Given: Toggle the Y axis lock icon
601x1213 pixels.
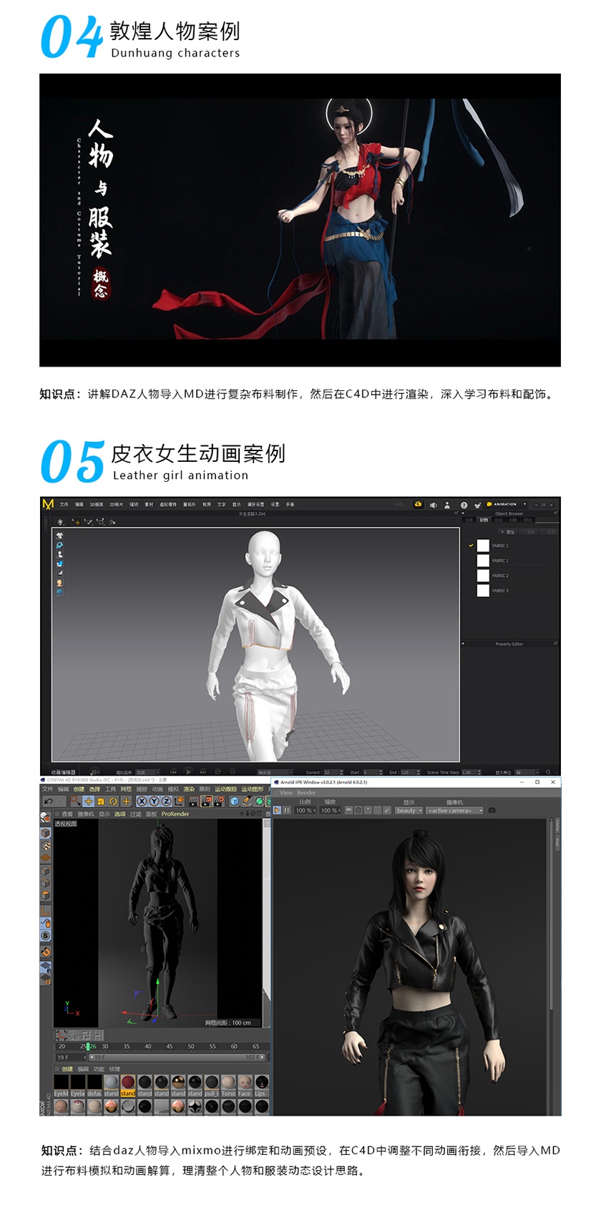Looking at the screenshot, I should [154, 801].
